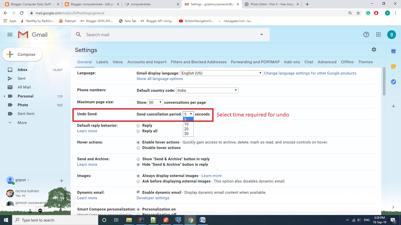Select Show Send & Archive button

(x=138, y=159)
